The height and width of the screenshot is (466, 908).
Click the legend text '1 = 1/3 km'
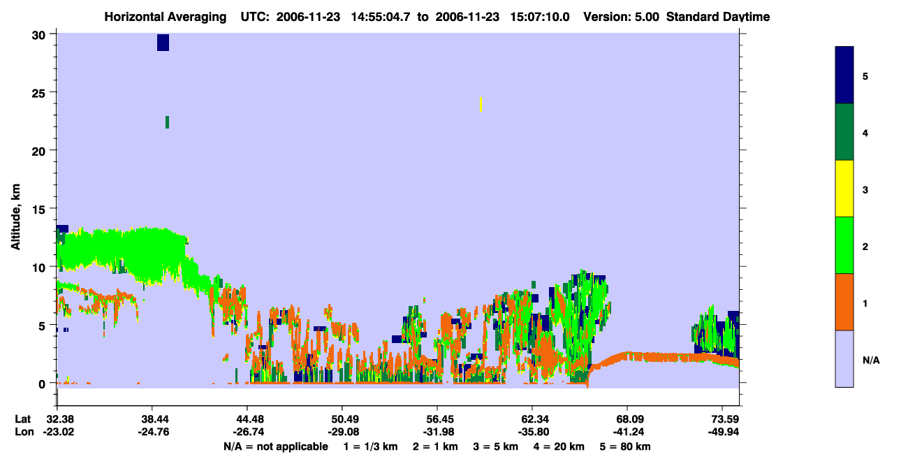click(370, 446)
